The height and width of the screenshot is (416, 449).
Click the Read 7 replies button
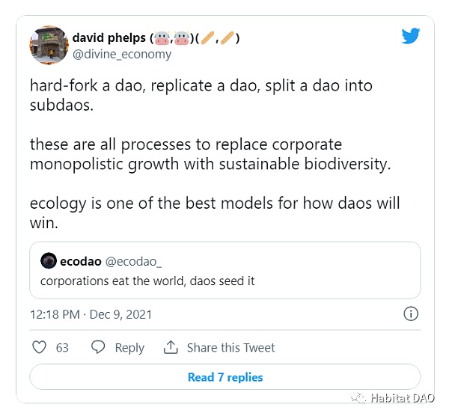point(224,377)
